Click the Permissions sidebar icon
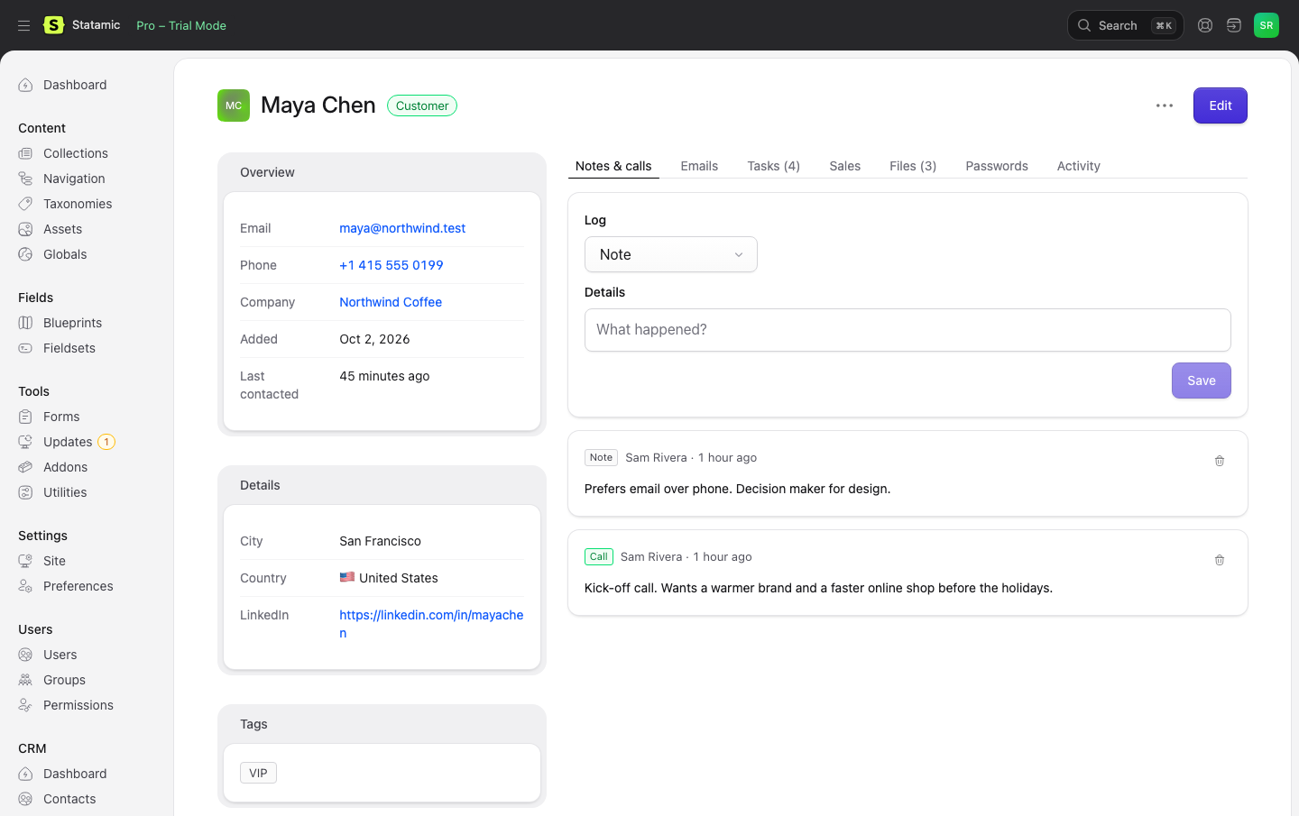Screen dimensions: 1299x816 click(x=25, y=705)
